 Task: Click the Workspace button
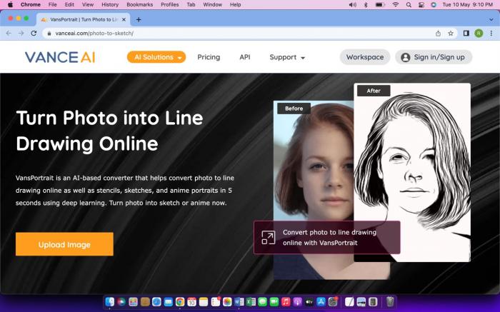coord(365,57)
